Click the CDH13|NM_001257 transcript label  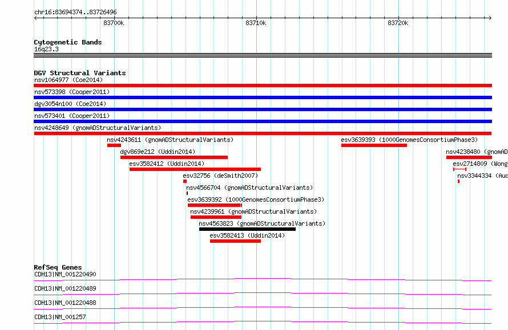pyautogui.click(x=60, y=317)
